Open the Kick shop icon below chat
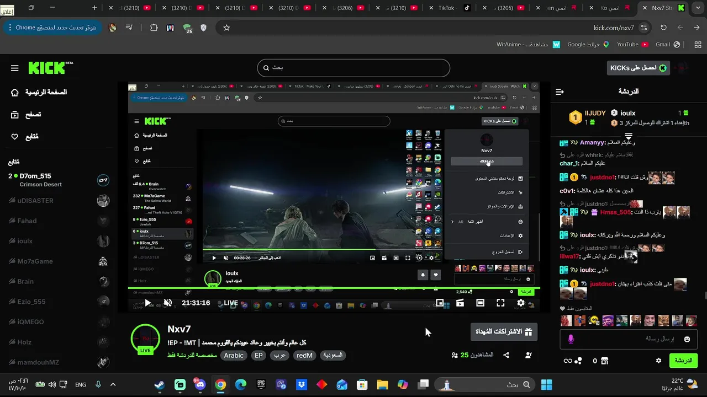Screen dimensions: 707x397 click(604, 361)
